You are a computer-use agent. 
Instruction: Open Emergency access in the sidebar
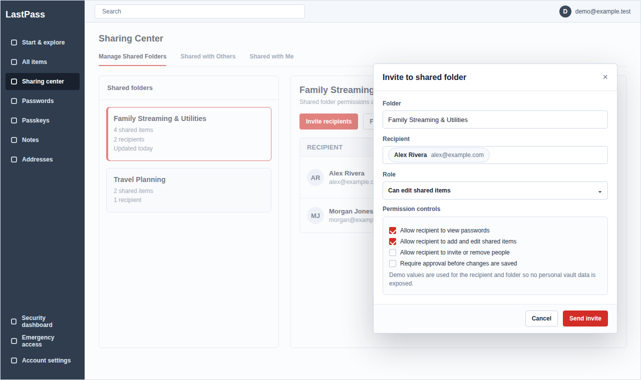coord(43,341)
